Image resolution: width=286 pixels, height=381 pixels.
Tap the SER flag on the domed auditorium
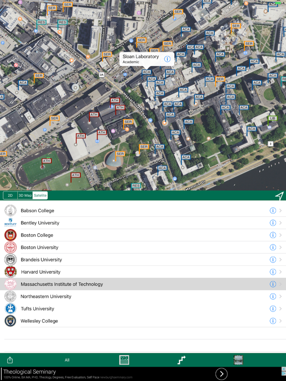[120, 154]
